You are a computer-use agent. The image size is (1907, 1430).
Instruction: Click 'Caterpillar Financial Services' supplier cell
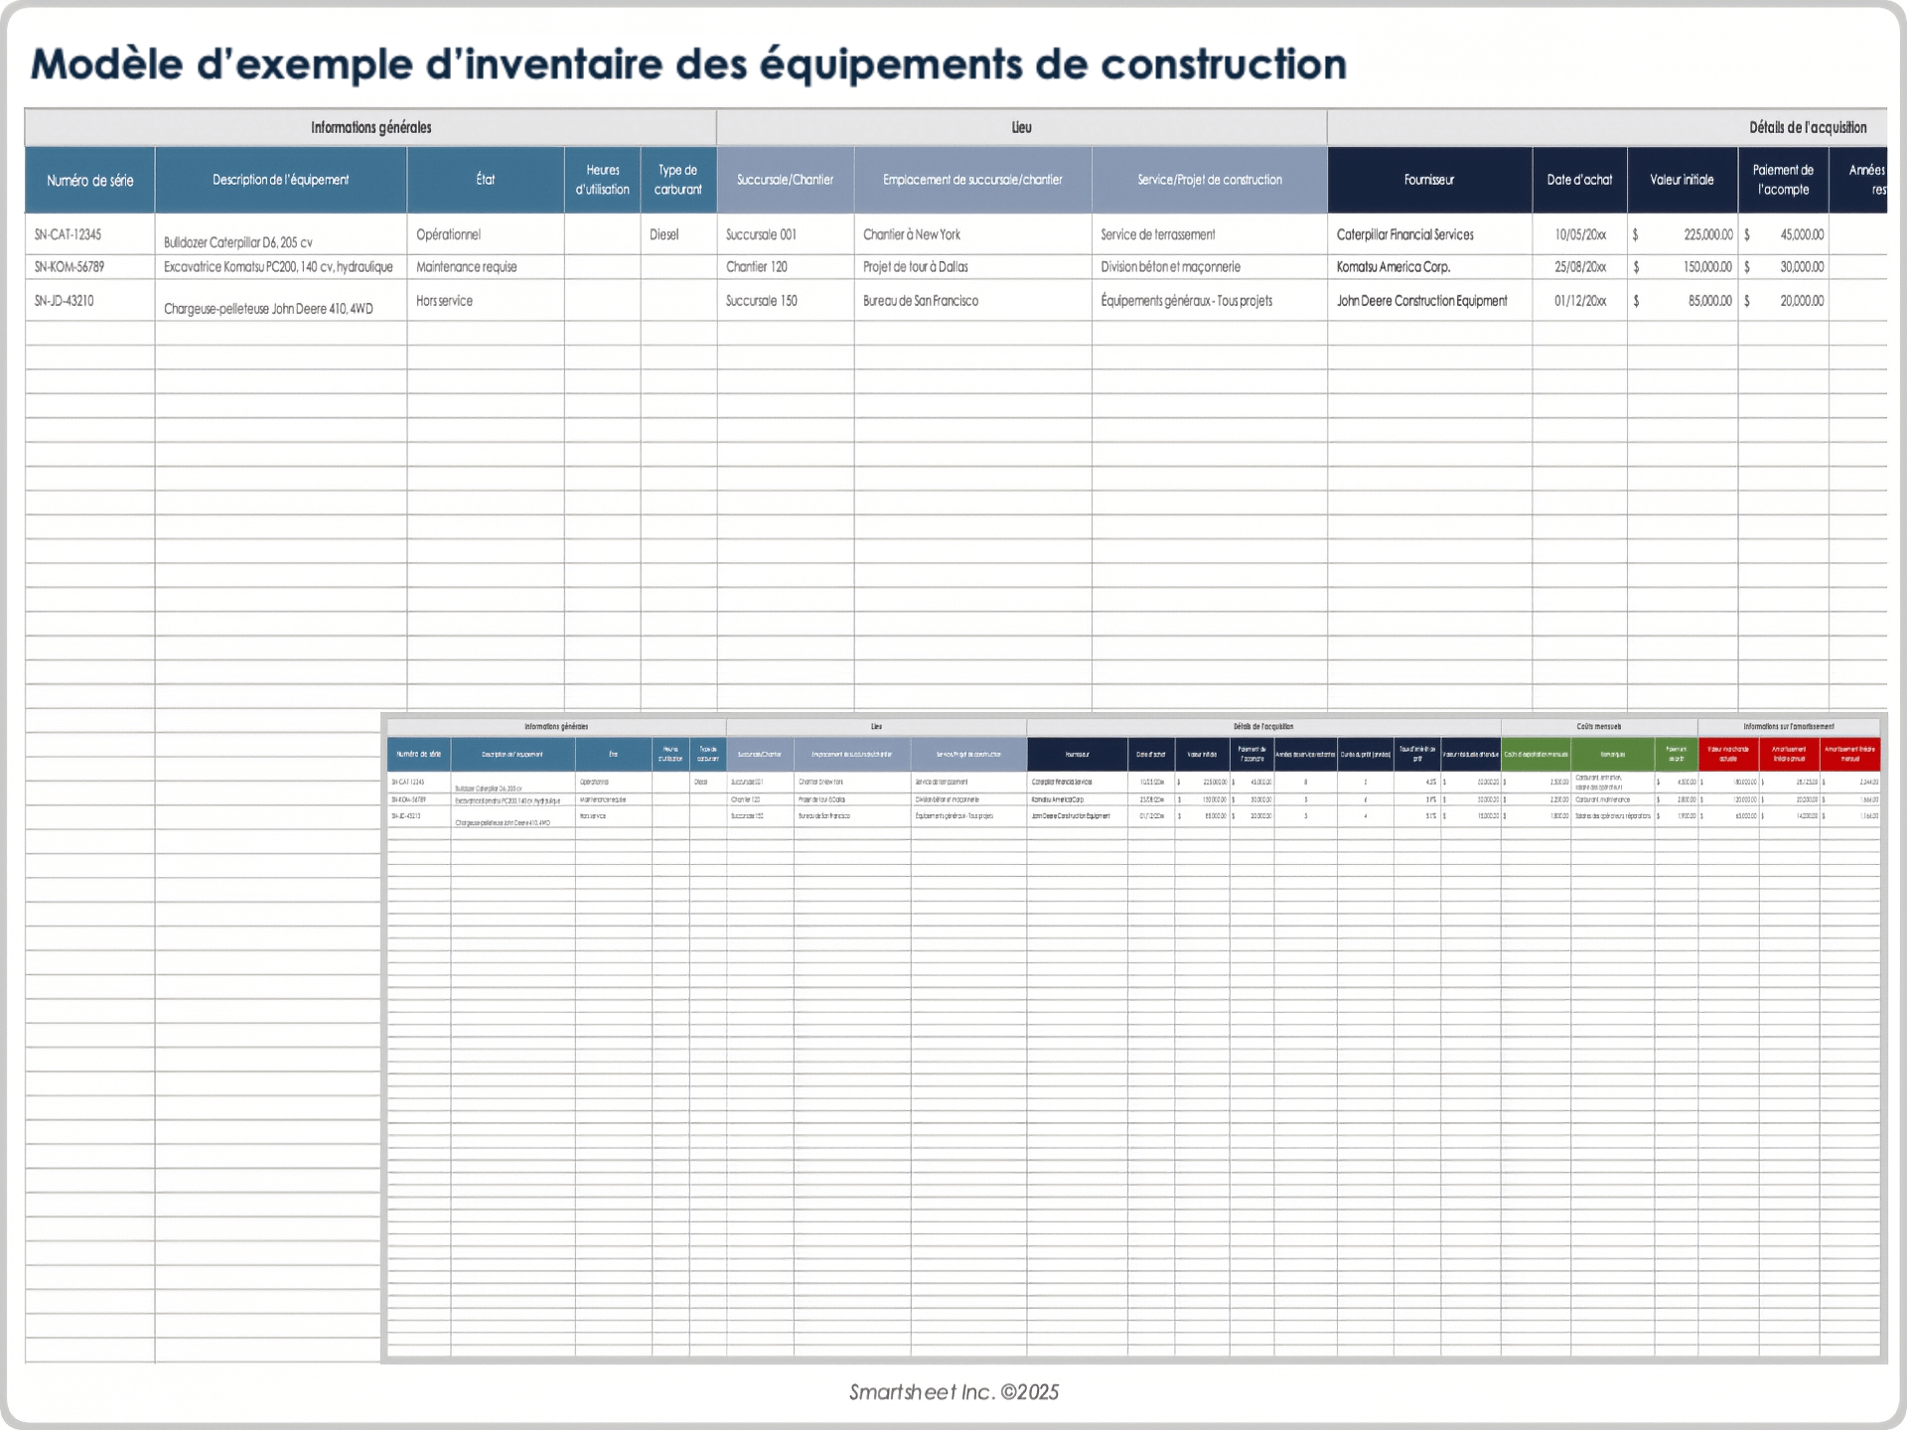[1430, 234]
